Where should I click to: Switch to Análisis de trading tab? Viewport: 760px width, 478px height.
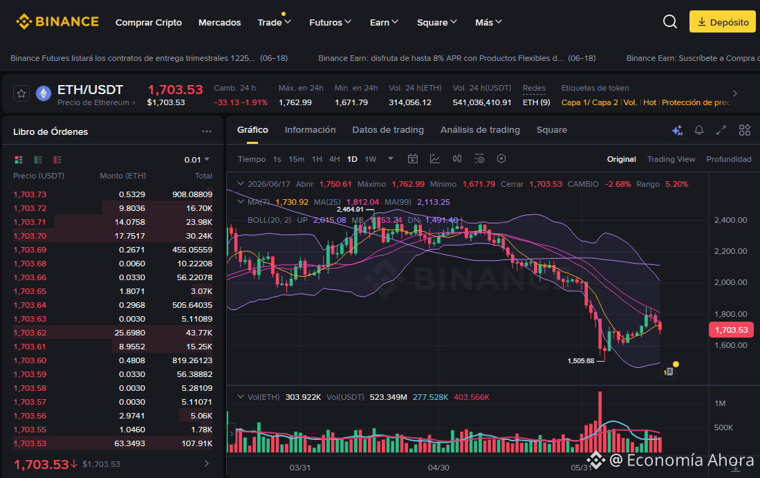[480, 130]
